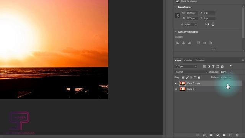
Task: Align left edges in Alinear row
Action: point(178,43)
